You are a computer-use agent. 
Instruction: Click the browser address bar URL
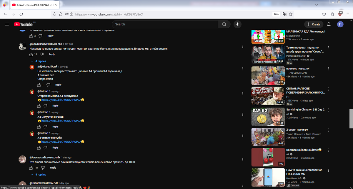point(109,14)
